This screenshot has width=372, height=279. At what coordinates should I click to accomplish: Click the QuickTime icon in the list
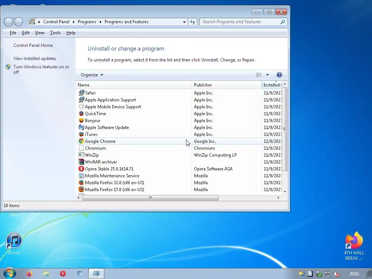pyautogui.click(x=81, y=113)
